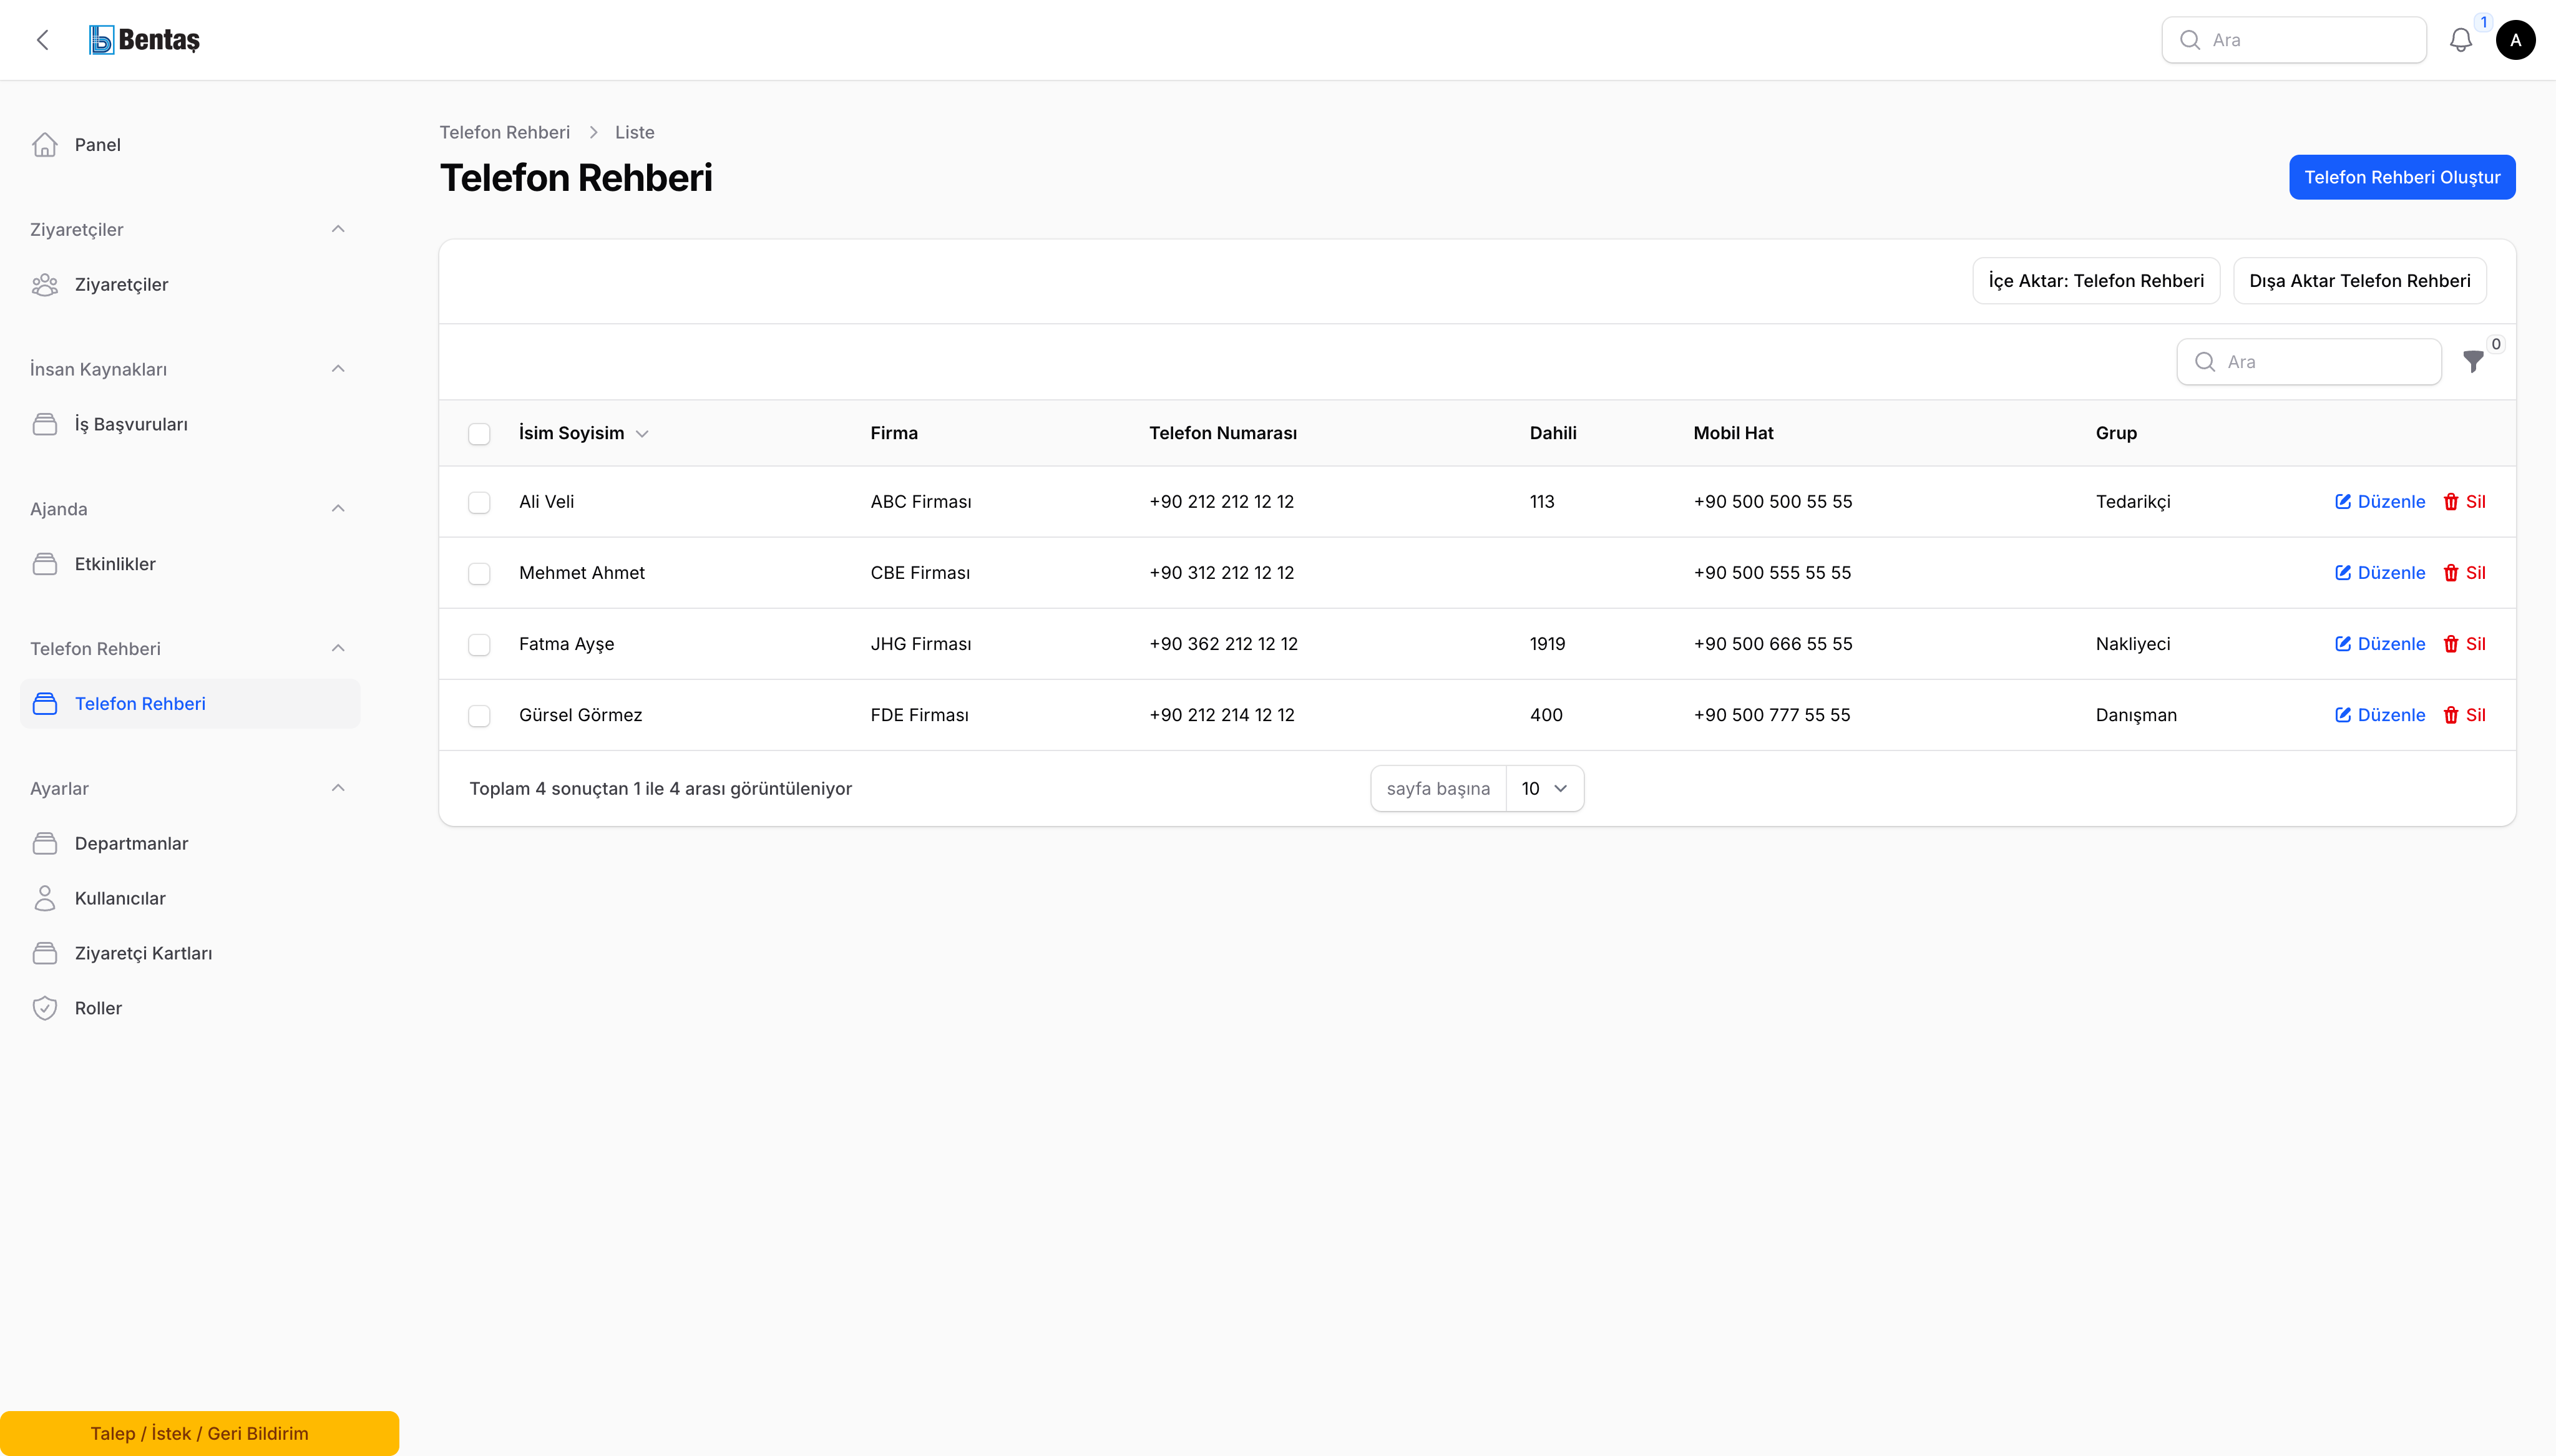The image size is (2556, 1456).
Task: Open the notifications bell
Action: [x=2461, y=40]
